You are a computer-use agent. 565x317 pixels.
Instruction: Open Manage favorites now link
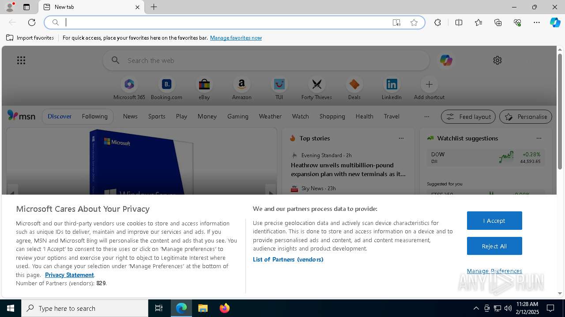pos(236,38)
